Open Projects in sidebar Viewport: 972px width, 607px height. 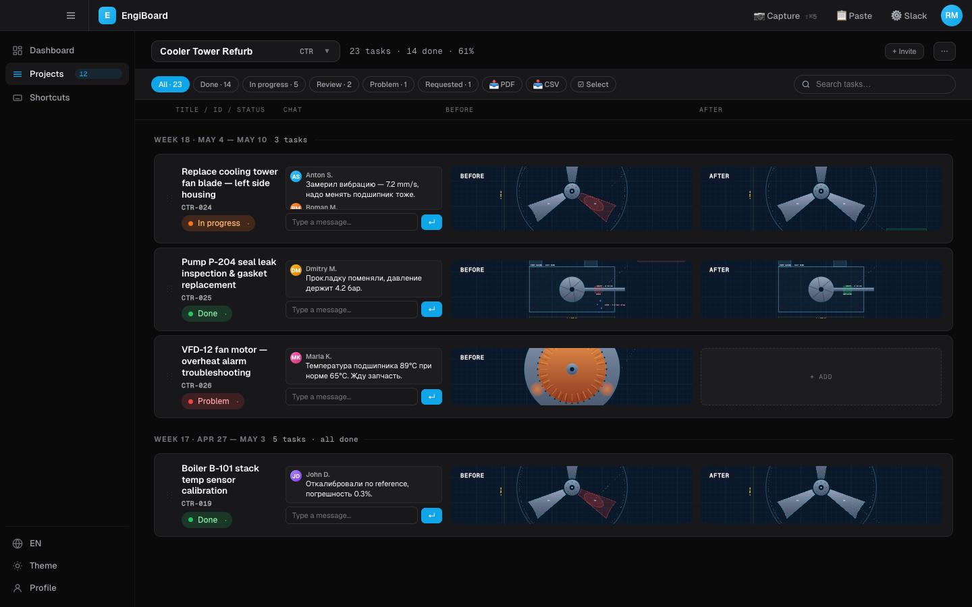pos(67,74)
